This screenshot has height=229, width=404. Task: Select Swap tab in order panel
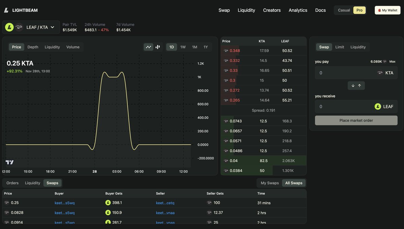(x=324, y=47)
